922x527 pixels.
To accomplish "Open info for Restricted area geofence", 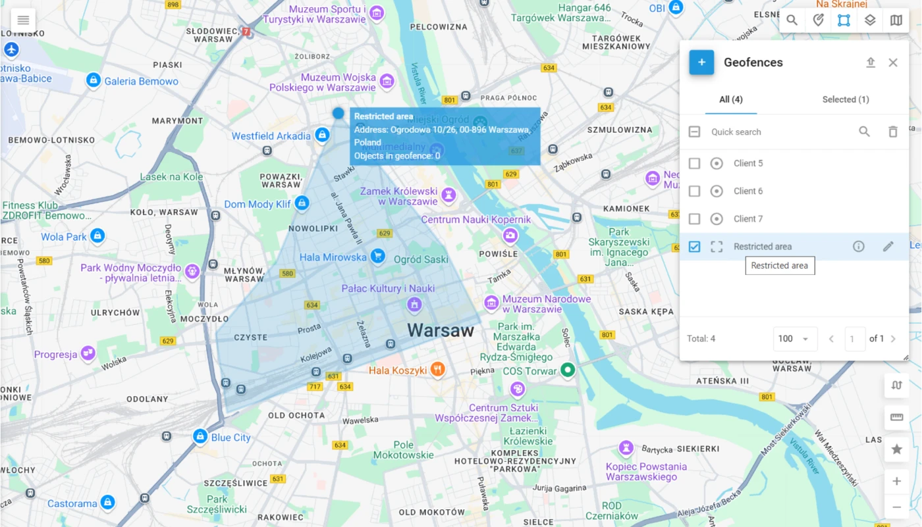I will pos(859,247).
